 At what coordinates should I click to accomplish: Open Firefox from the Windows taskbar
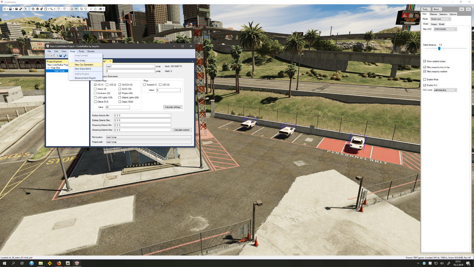59,263
